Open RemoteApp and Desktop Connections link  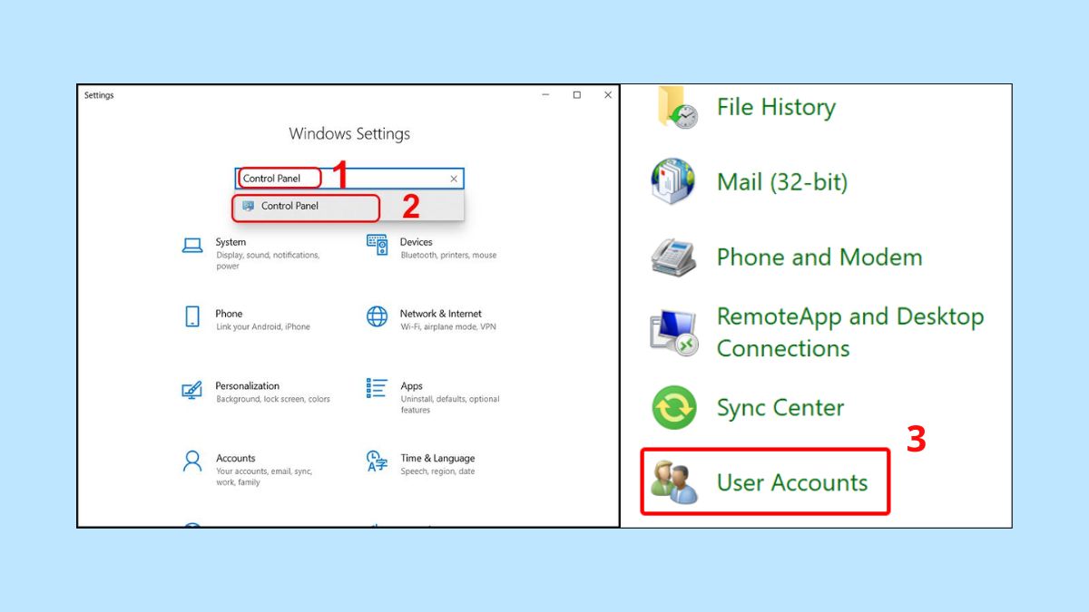tap(850, 332)
